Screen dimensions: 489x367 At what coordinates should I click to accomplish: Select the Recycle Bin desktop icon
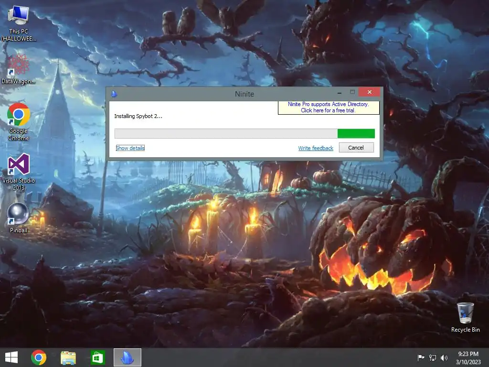[x=465, y=317]
